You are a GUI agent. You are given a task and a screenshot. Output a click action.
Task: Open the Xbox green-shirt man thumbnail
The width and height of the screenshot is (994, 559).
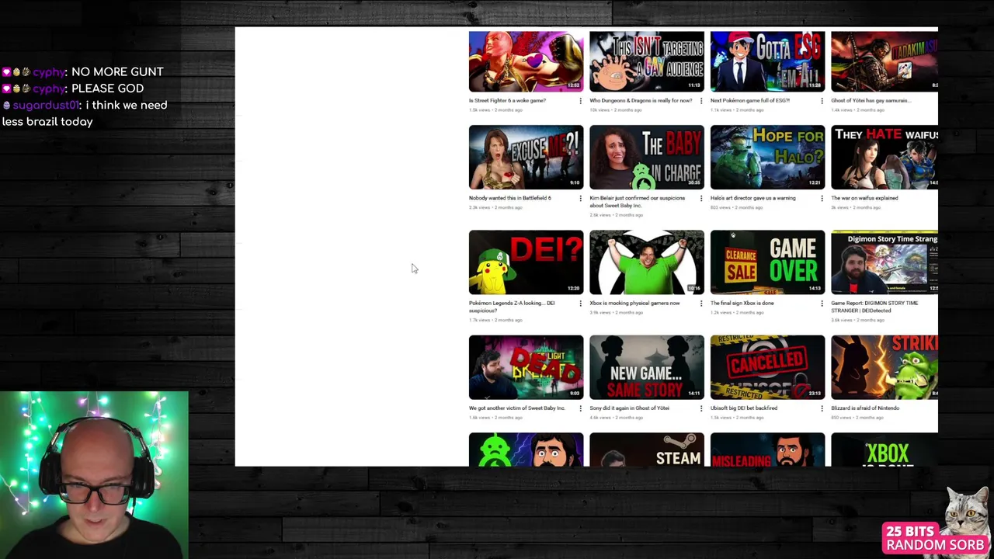click(647, 262)
